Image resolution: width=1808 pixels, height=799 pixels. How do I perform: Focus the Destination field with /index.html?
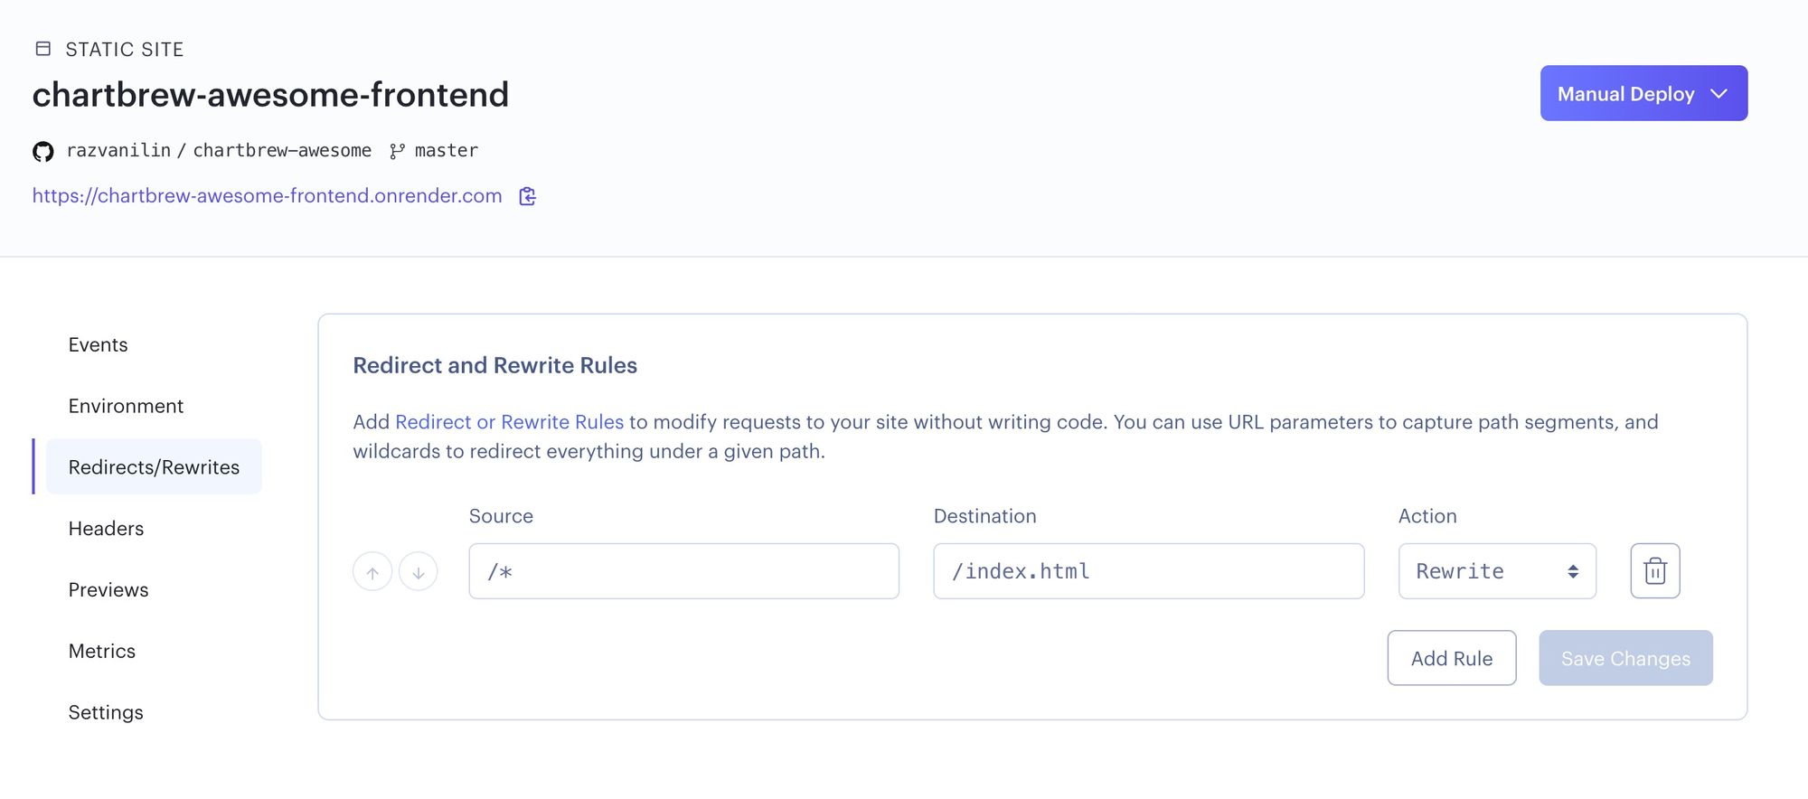coord(1148,571)
